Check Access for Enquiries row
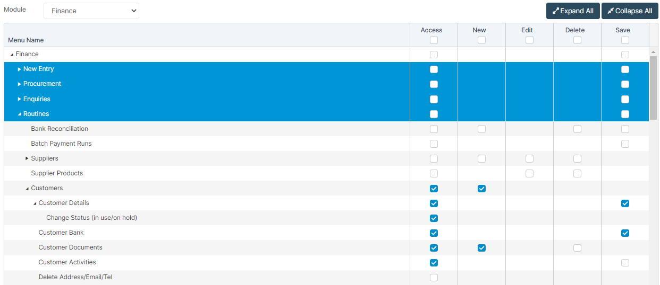The height and width of the screenshot is (285, 660). [434, 99]
